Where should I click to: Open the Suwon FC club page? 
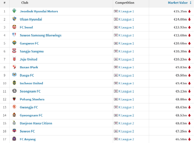(27, 131)
